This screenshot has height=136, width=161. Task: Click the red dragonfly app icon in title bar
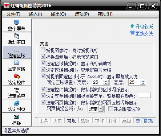click(7, 5)
